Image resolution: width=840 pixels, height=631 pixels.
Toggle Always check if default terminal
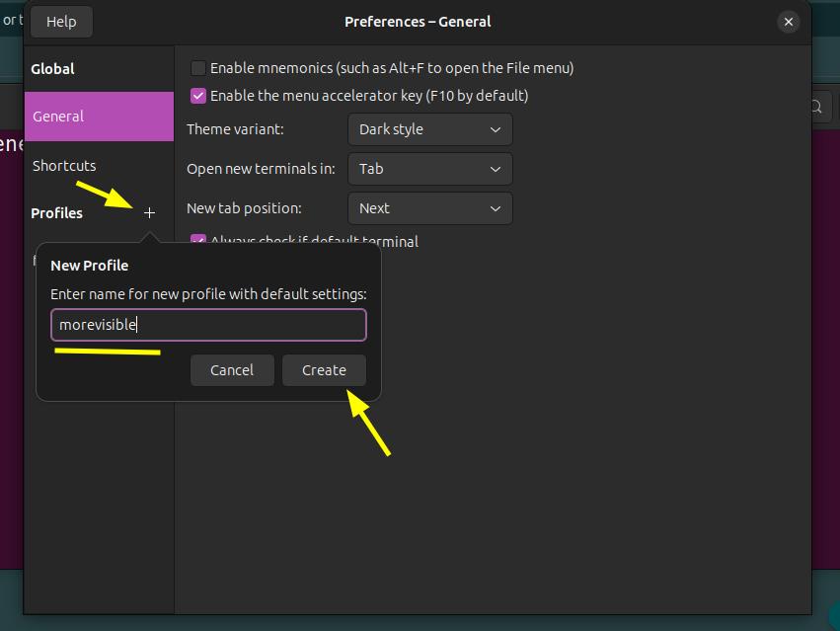[x=198, y=240]
